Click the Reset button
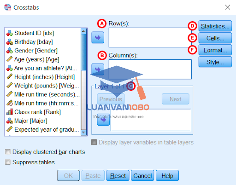 point(118,175)
